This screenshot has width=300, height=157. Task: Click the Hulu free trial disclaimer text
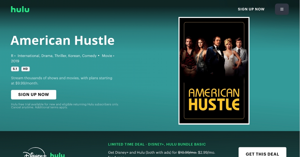coord(65,106)
